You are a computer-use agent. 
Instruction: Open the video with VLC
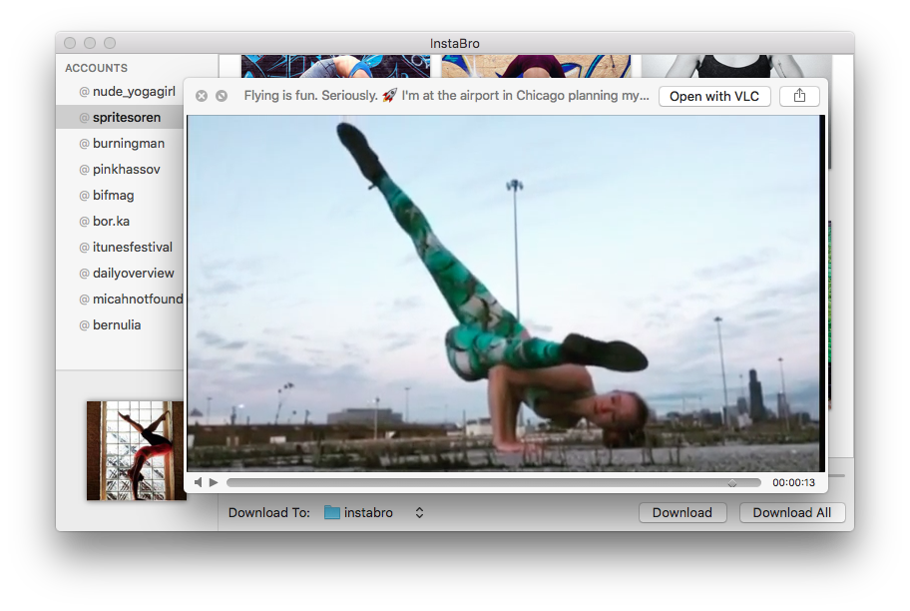[x=714, y=97]
